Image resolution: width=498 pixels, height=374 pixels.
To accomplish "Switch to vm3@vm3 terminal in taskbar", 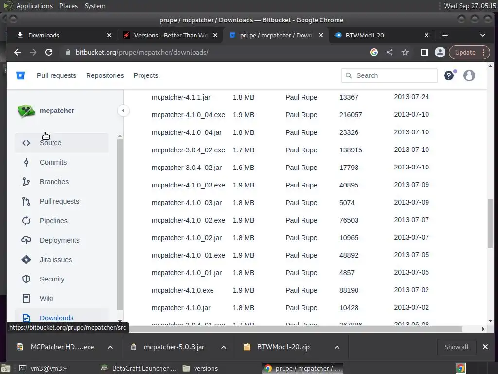I will (43, 368).
